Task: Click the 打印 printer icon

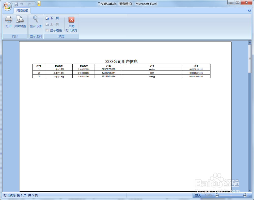Action: coord(9,22)
